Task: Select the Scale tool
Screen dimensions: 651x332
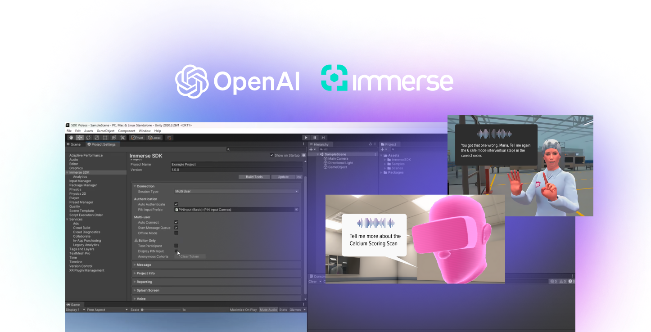Action: pos(97,138)
